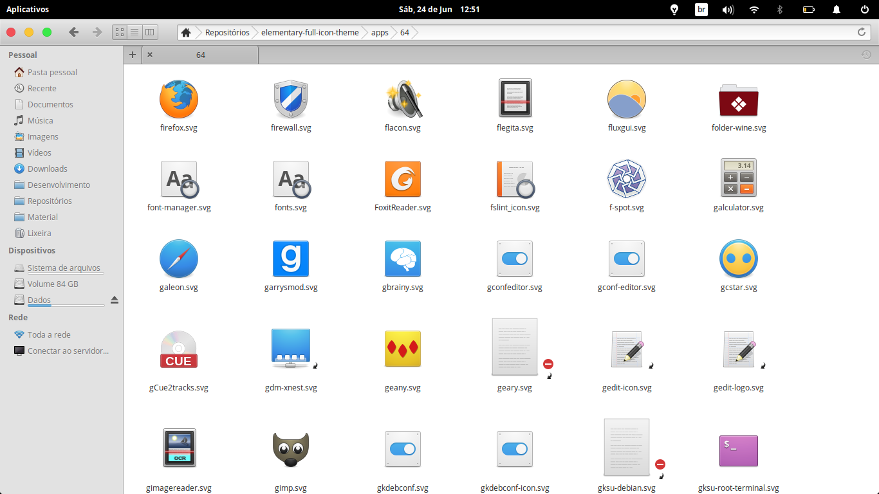
Task: Click the 64 breadcrumb segment
Action: tap(405, 32)
